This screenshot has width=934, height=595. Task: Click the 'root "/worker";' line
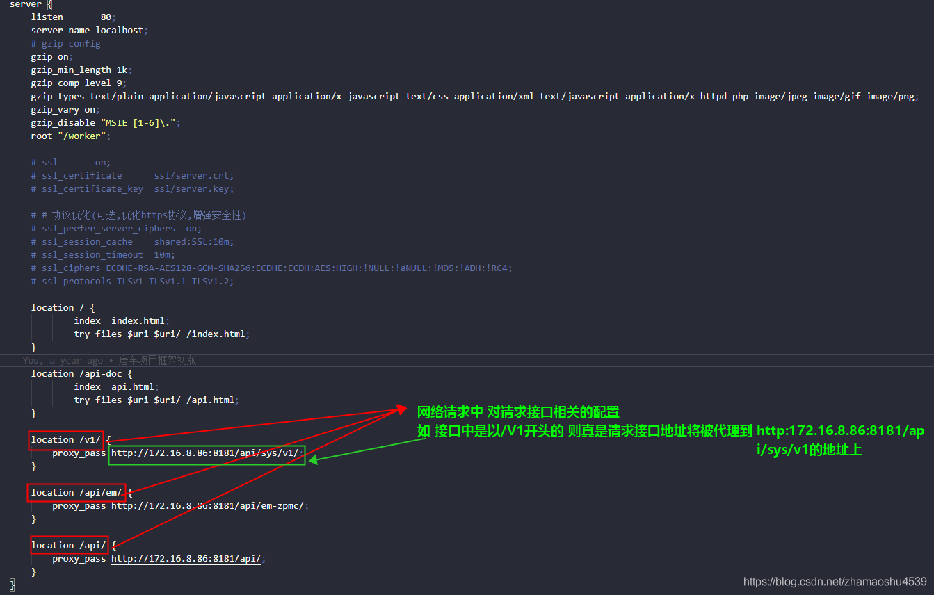pyautogui.click(x=71, y=136)
